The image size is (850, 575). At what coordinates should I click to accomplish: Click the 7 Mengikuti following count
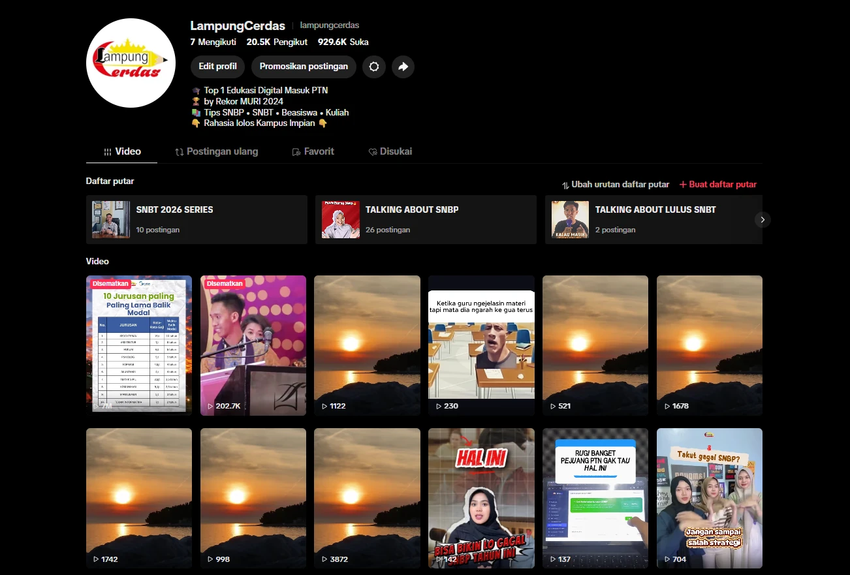[213, 42]
